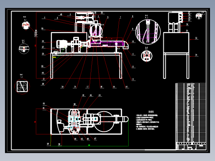
Task: Click the small circular section view below large detail
Action: point(147,56)
